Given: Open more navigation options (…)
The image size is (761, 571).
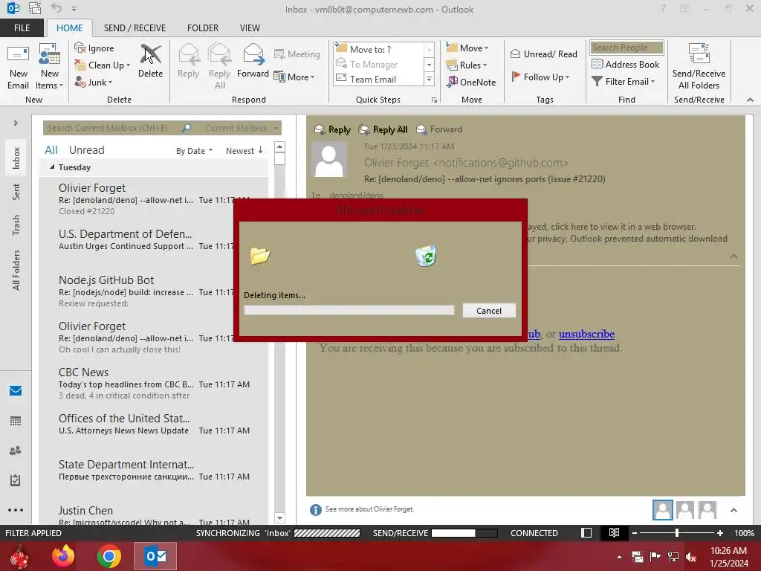Looking at the screenshot, I should tap(16, 510).
